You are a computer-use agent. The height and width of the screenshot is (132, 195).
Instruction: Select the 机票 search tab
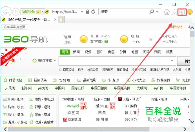coord(169,52)
